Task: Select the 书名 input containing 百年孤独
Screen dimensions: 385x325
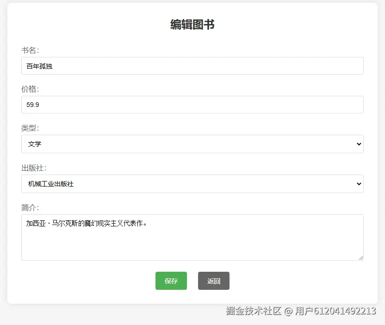Action: pyautogui.click(x=192, y=66)
